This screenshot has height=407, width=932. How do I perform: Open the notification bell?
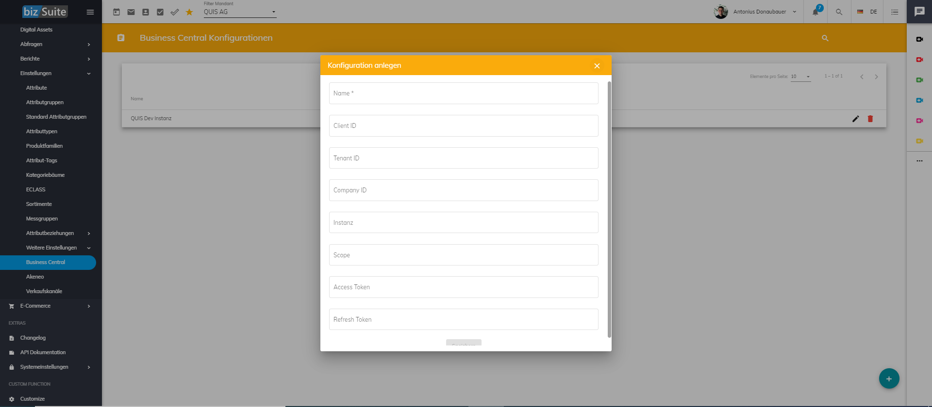pos(816,12)
